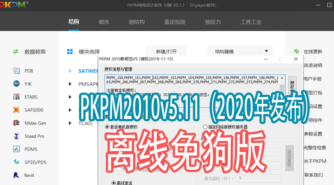Click the 通讯超时 seconds input field

[x=259, y=178]
